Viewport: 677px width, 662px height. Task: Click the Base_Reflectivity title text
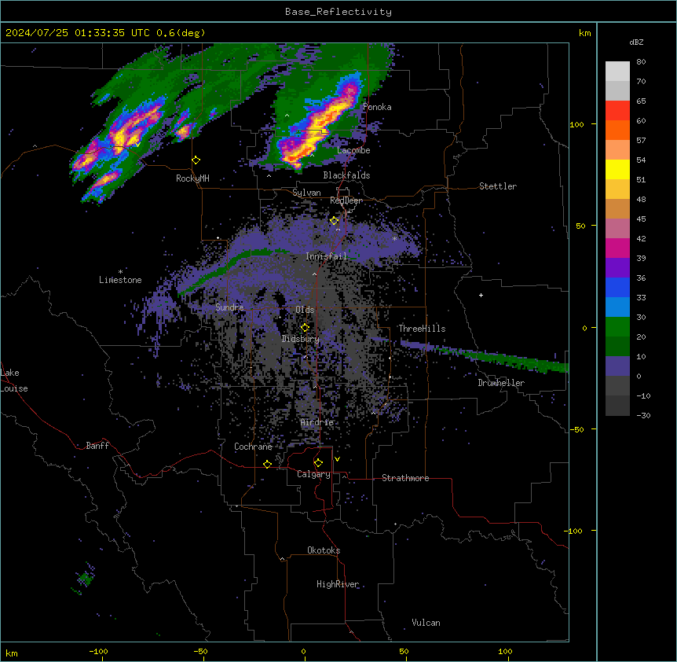point(338,12)
